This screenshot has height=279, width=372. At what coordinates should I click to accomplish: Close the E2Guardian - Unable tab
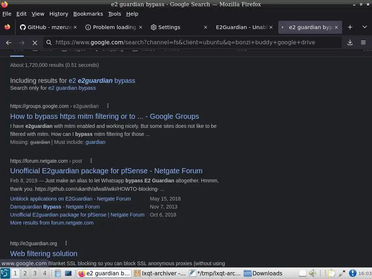[x=271, y=27]
